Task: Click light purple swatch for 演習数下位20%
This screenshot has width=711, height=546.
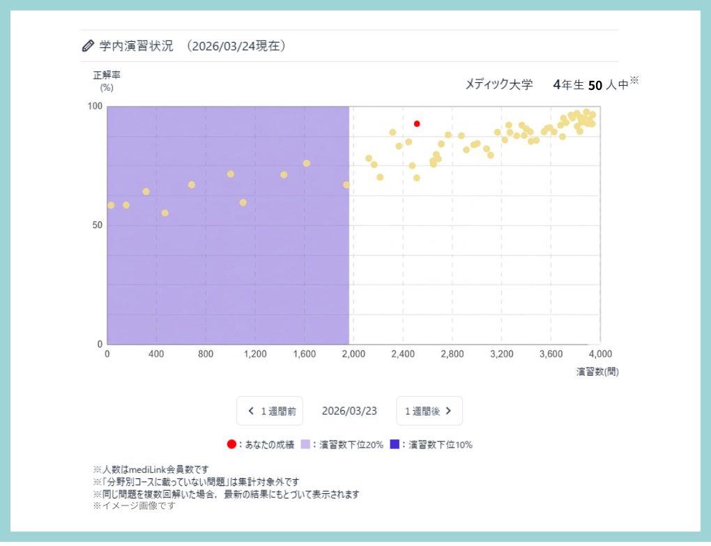Action: pos(305,444)
